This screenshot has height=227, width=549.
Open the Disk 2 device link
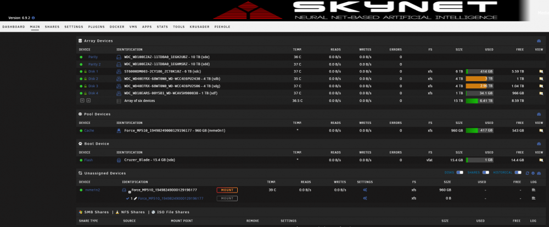point(93,79)
